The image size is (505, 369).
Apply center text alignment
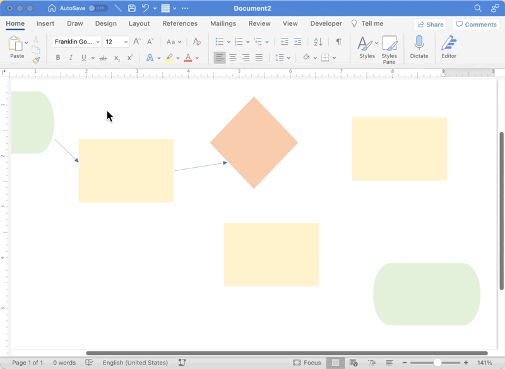(232, 56)
